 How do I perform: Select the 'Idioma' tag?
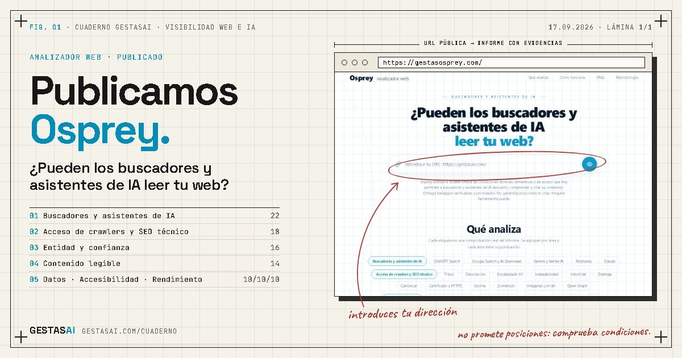(x=479, y=286)
